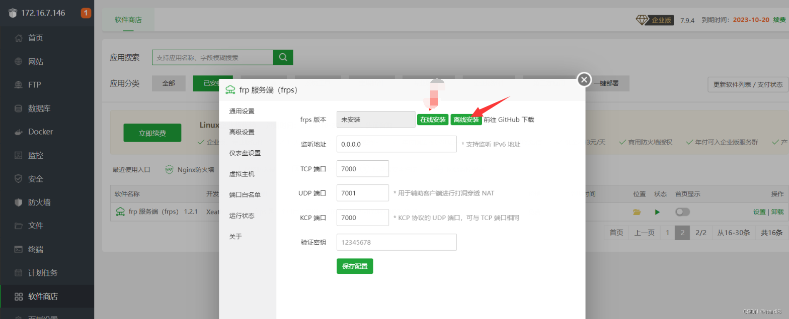
Task: Click 最近使用入口 text
Action: tap(131, 170)
